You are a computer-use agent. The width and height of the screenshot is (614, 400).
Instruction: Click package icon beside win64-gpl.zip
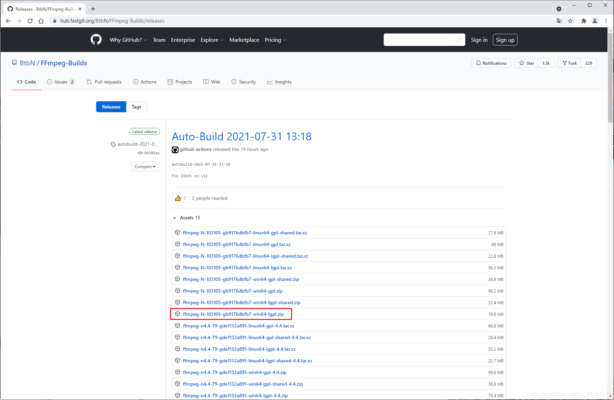tap(178, 291)
